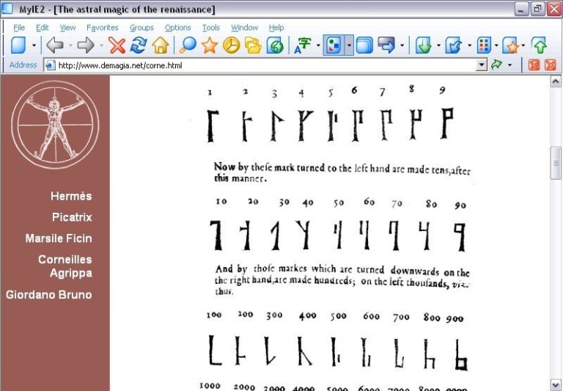The width and height of the screenshot is (563, 391).
Task: Go to the Home page icon
Action: [x=160, y=45]
